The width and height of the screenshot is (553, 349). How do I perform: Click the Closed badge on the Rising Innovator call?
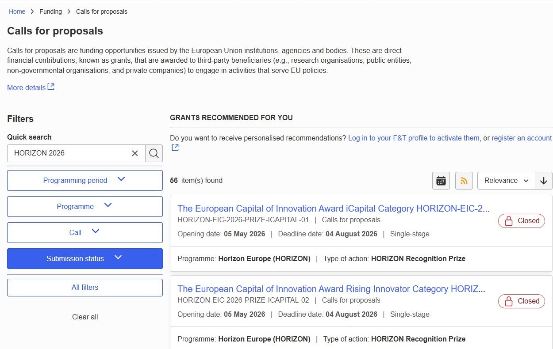[522, 301]
